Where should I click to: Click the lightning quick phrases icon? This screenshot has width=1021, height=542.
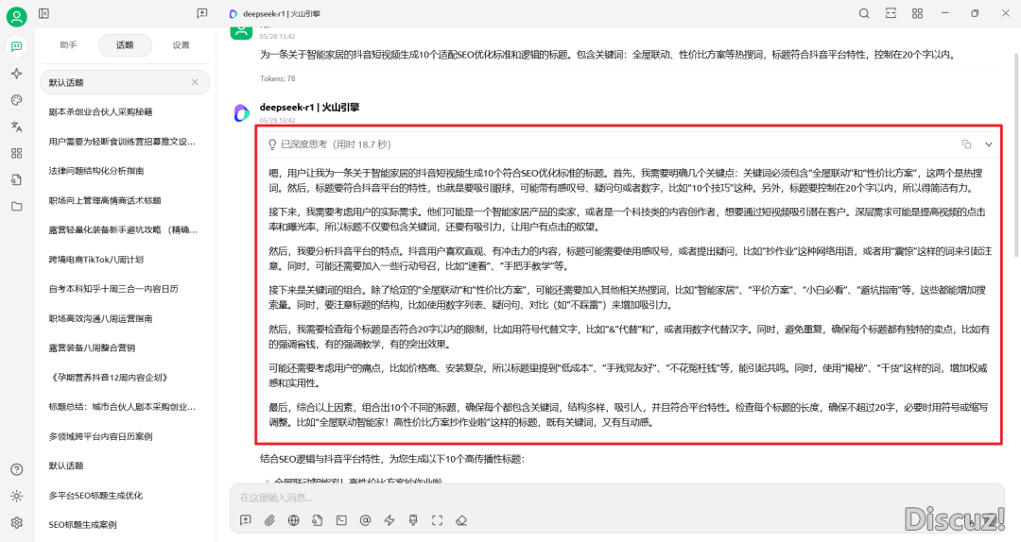389,520
